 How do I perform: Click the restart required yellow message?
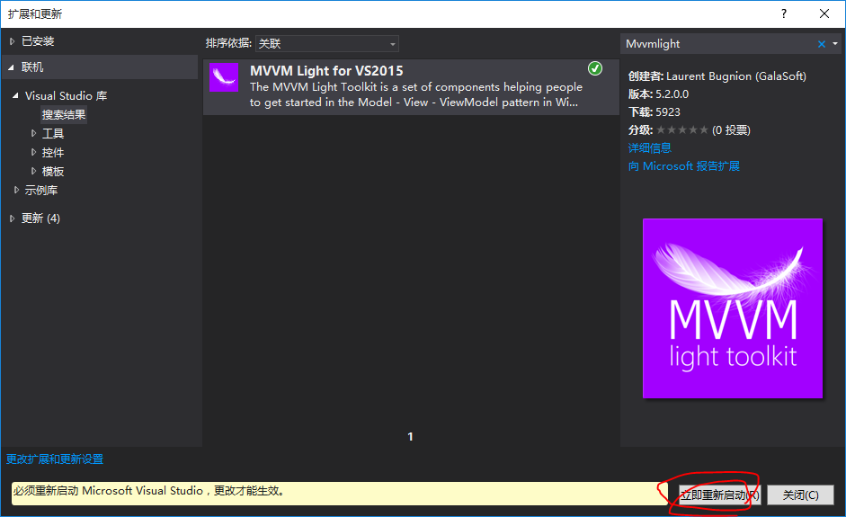tap(339, 494)
